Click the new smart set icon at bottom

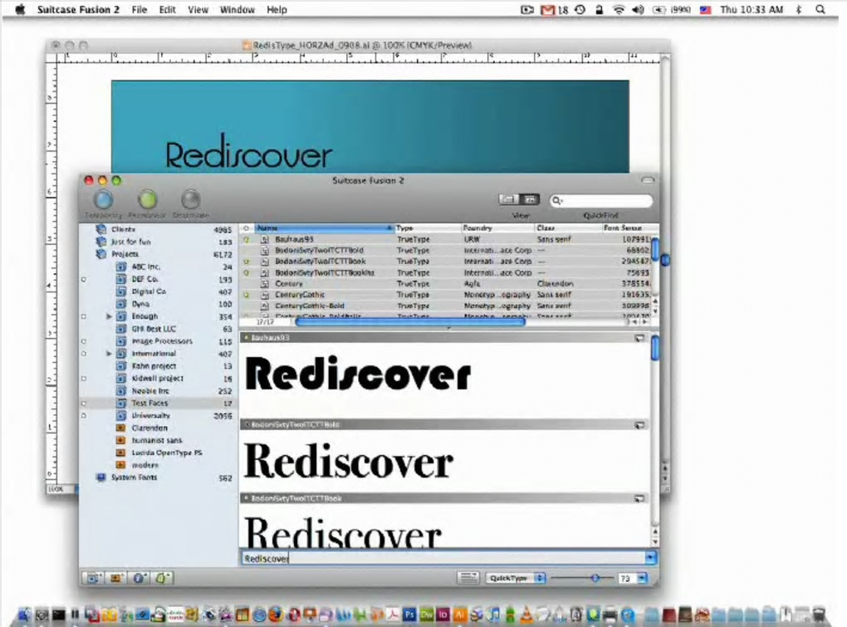click(115, 578)
